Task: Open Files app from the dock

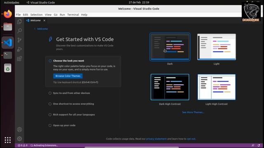Action: [x=8, y=27]
